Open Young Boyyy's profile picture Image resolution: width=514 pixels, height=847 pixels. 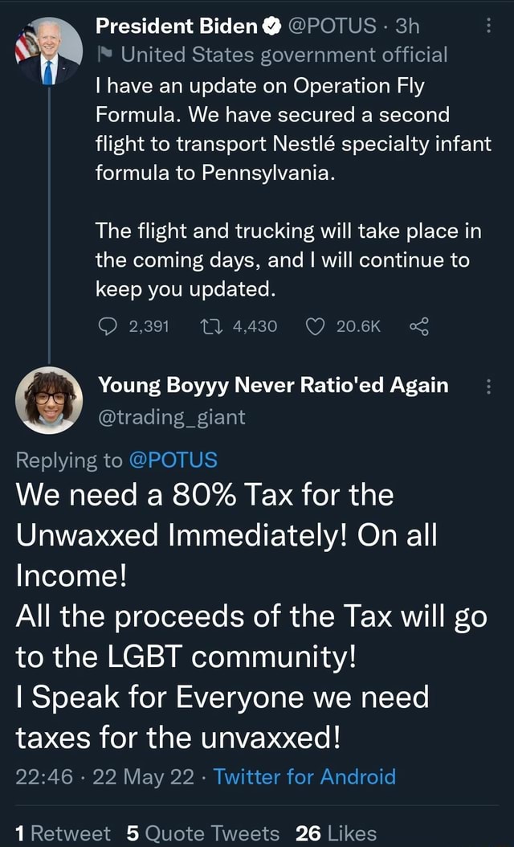click(49, 400)
